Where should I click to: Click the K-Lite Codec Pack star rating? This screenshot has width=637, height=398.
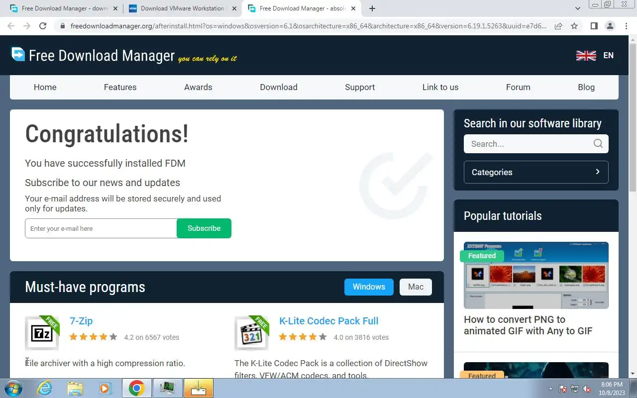click(x=303, y=337)
